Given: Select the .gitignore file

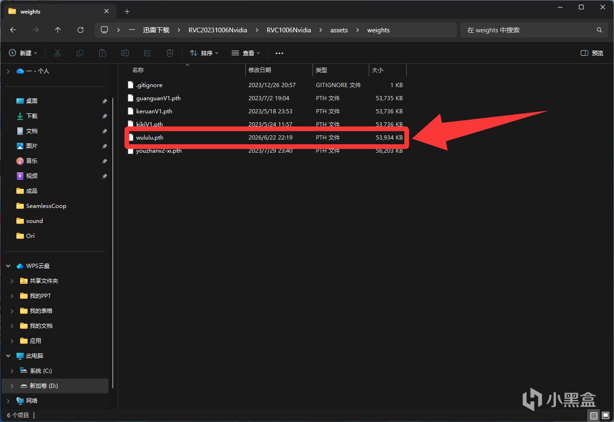Looking at the screenshot, I should pyautogui.click(x=265, y=85).
